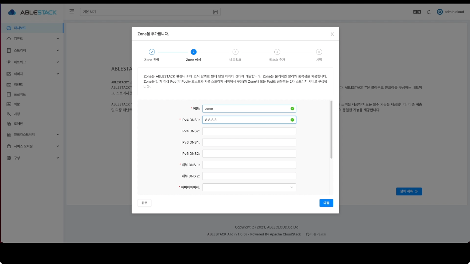The image size is (470, 264).
Task: Click the IPv4 DNS1 field
Action: 249,120
